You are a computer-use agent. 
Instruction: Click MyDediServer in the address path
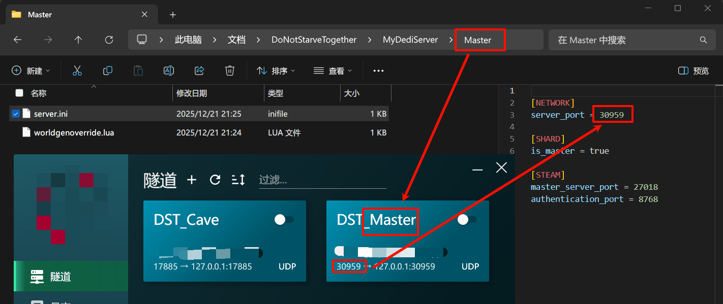pos(410,40)
